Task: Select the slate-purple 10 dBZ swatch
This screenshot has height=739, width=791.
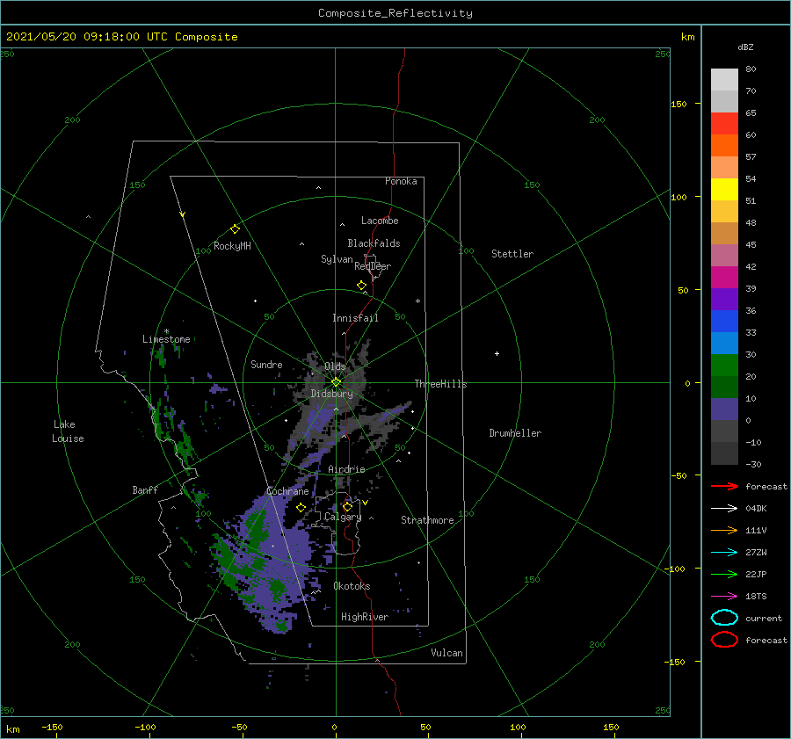Action: pyautogui.click(x=724, y=409)
